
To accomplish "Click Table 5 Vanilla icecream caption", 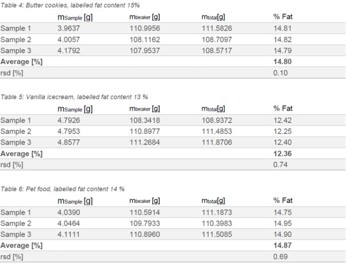I will (74, 97).
